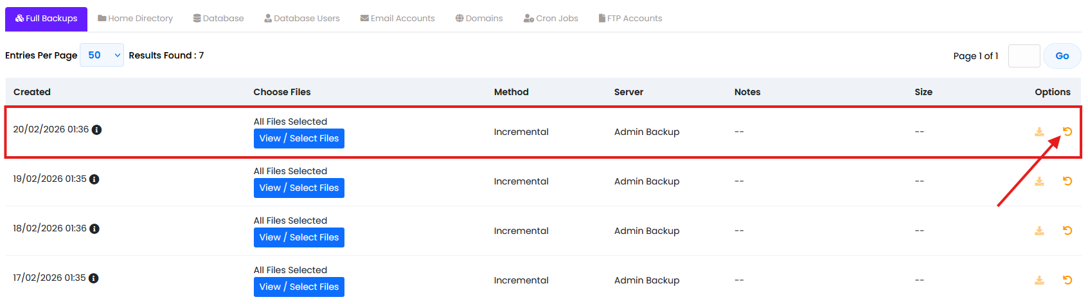1088x304 pixels.
Task: Click restore icon for 20/02/2026 backup
Action: coord(1067,132)
